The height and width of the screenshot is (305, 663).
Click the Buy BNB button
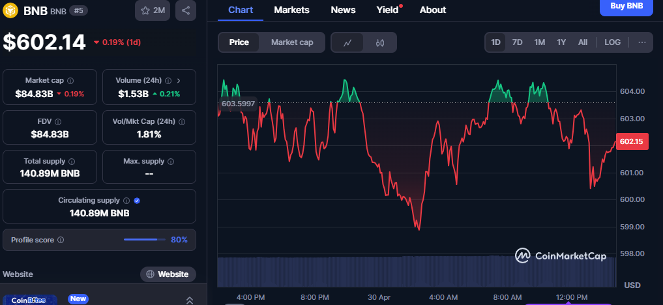click(626, 7)
